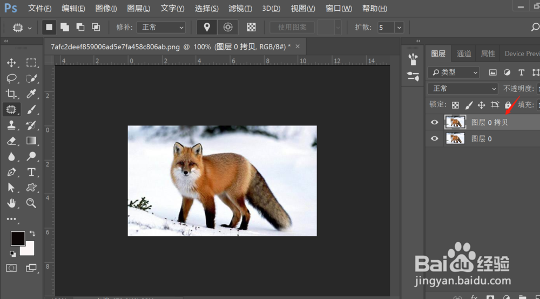This screenshot has height=299, width=540.
Task: Enable Source patch mode pin icon
Action: click(207, 27)
